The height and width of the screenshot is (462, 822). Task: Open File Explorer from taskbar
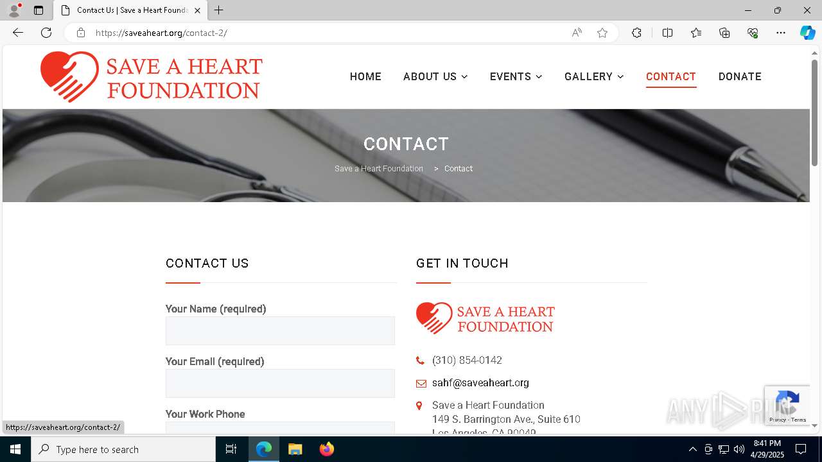coord(295,449)
